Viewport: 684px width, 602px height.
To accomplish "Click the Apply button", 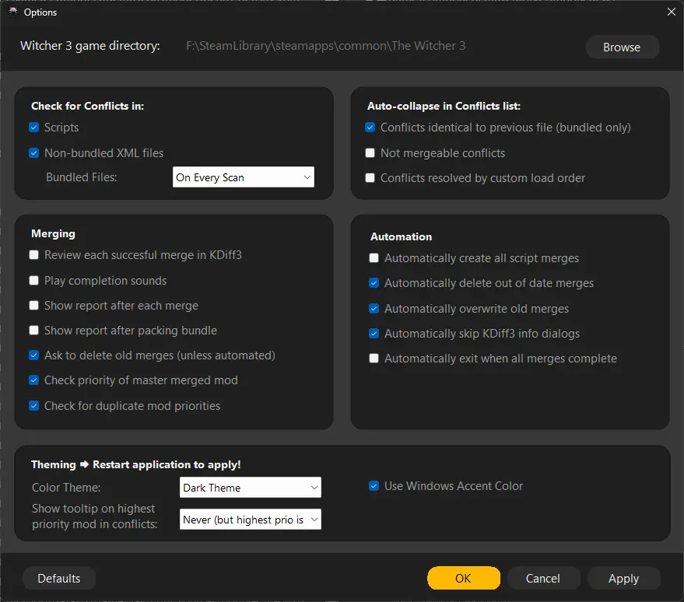I will 624,578.
